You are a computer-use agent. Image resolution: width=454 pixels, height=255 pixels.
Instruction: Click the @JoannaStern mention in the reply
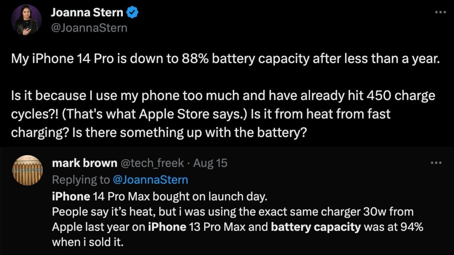(x=151, y=180)
